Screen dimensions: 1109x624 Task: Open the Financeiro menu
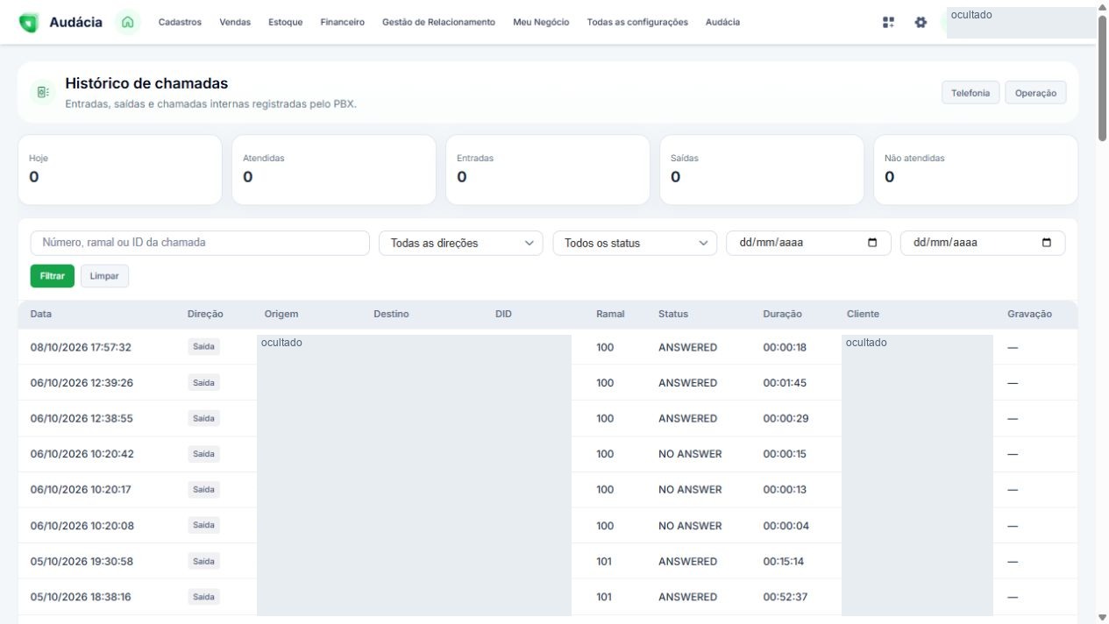click(x=343, y=23)
